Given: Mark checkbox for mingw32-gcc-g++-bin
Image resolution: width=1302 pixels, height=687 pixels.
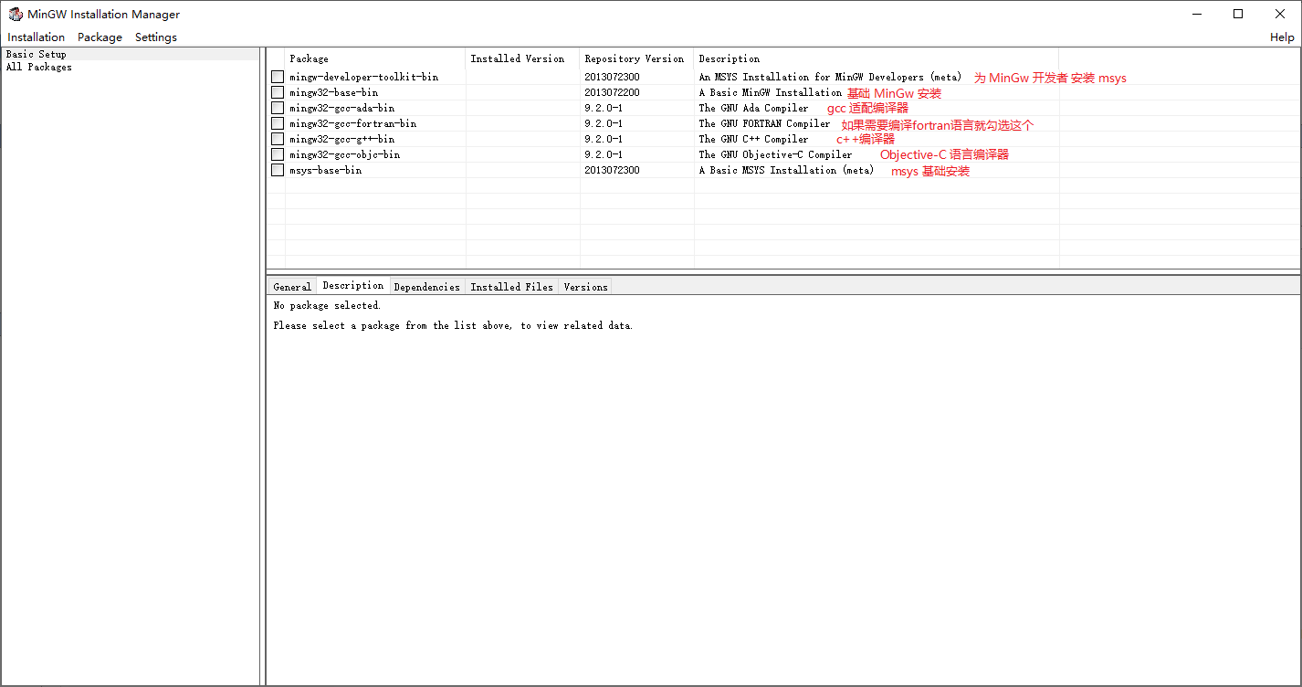Looking at the screenshot, I should [278, 139].
